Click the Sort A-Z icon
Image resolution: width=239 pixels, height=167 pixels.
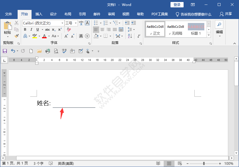click(x=130, y=36)
